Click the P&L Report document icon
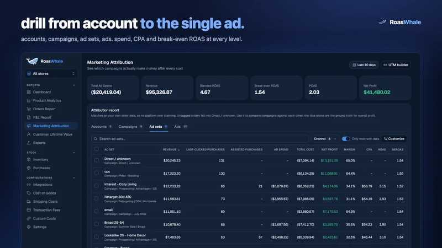442x248 pixels. 29,117
